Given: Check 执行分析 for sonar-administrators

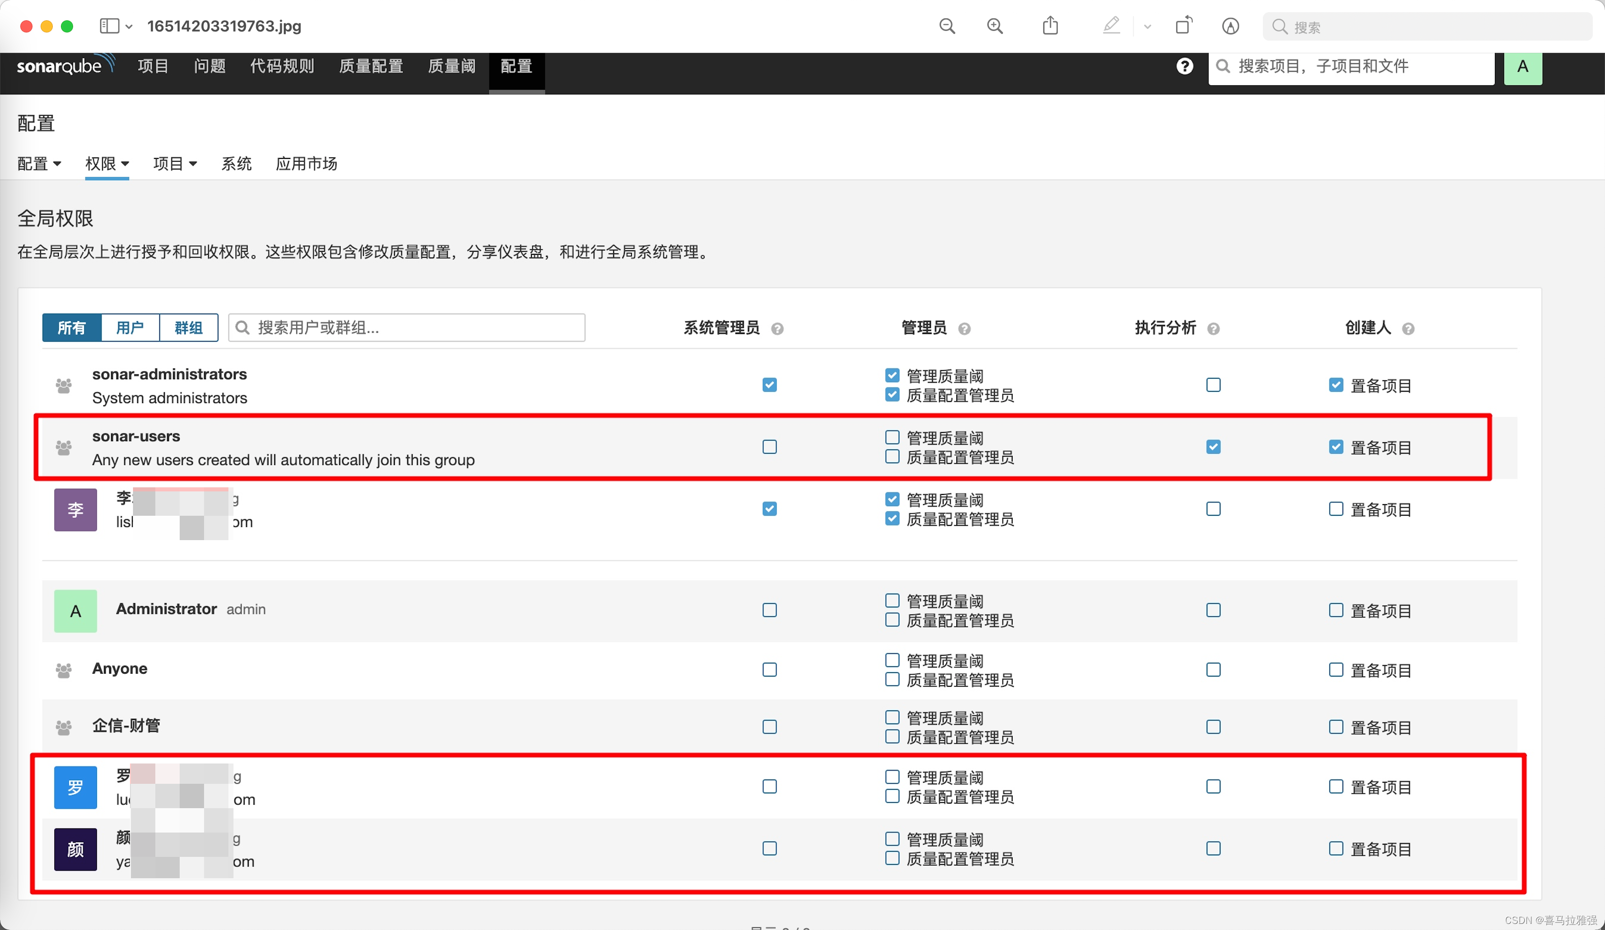Looking at the screenshot, I should [1213, 385].
